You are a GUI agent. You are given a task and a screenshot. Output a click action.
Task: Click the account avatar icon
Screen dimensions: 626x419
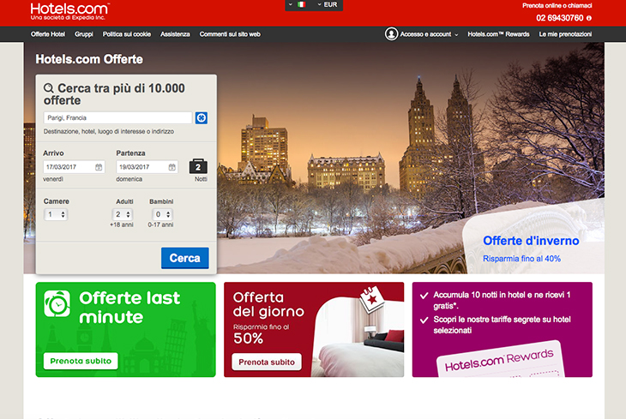pos(391,34)
